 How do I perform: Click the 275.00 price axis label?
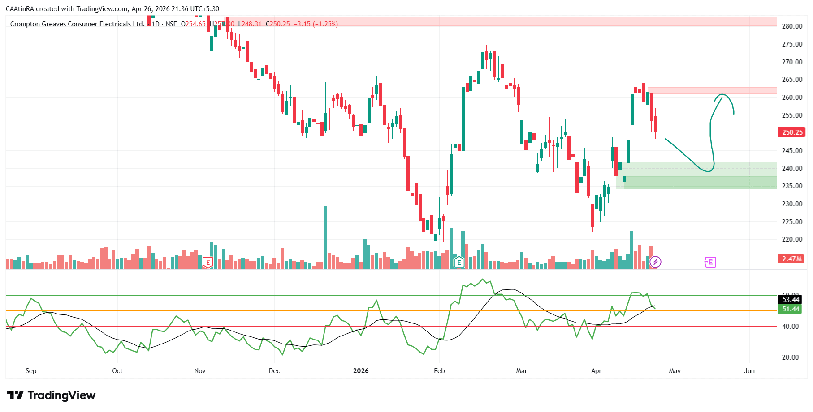pos(792,44)
